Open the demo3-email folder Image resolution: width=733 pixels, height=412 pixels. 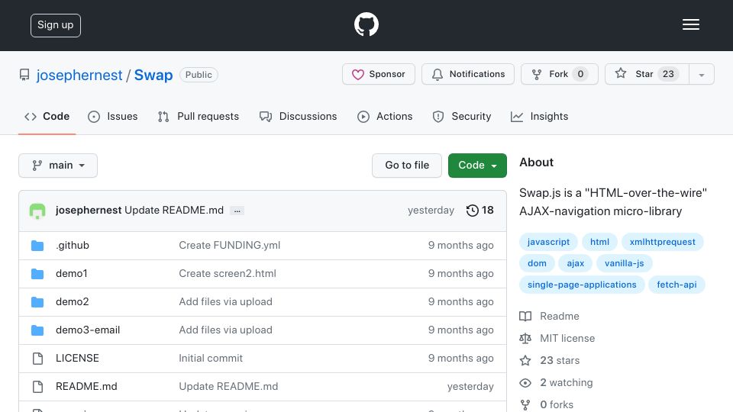coord(88,330)
